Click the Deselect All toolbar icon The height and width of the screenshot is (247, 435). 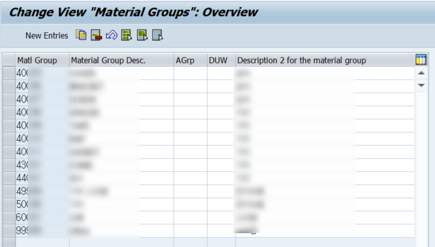157,35
